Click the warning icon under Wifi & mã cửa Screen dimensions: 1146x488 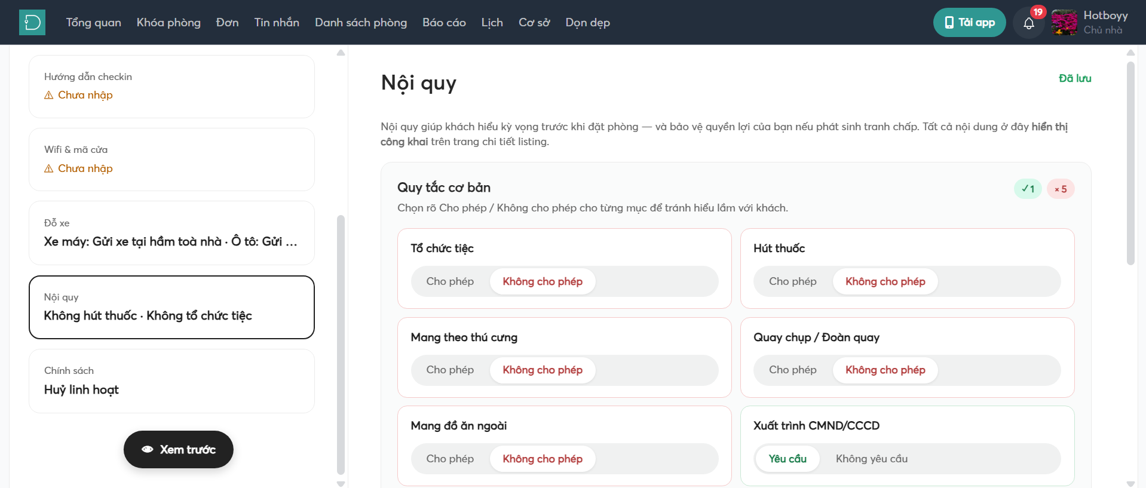(49, 169)
